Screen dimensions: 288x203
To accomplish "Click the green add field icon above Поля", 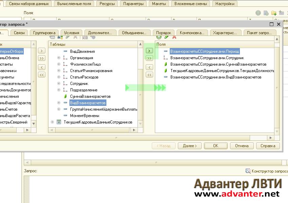I will [x=159, y=37].
